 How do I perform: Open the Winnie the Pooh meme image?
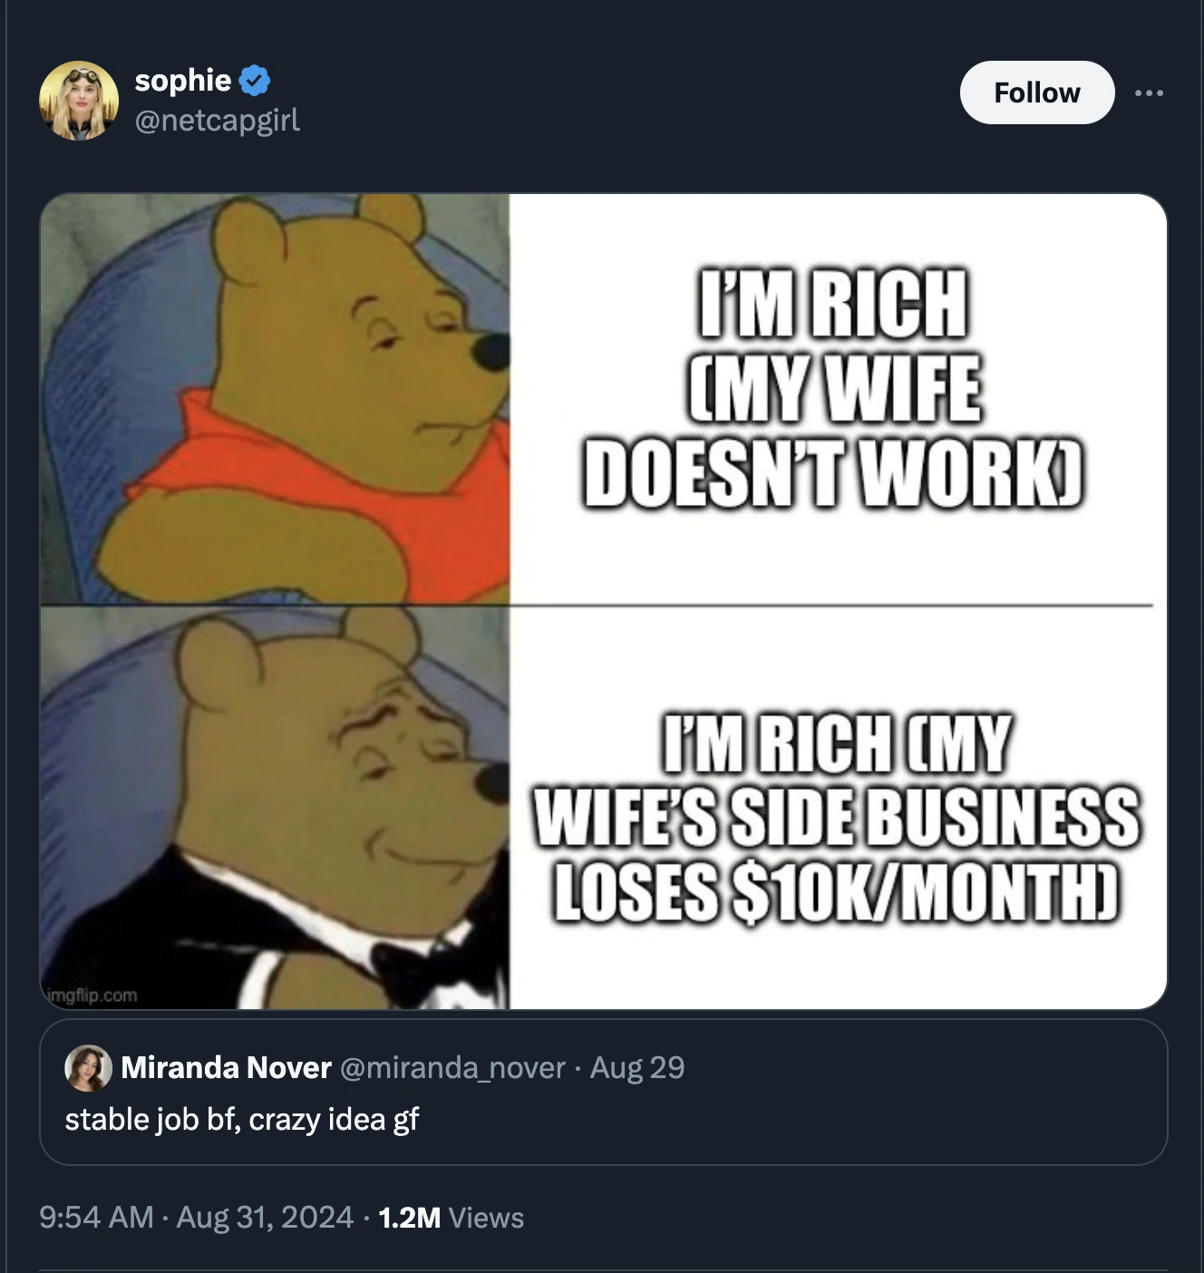coord(603,601)
